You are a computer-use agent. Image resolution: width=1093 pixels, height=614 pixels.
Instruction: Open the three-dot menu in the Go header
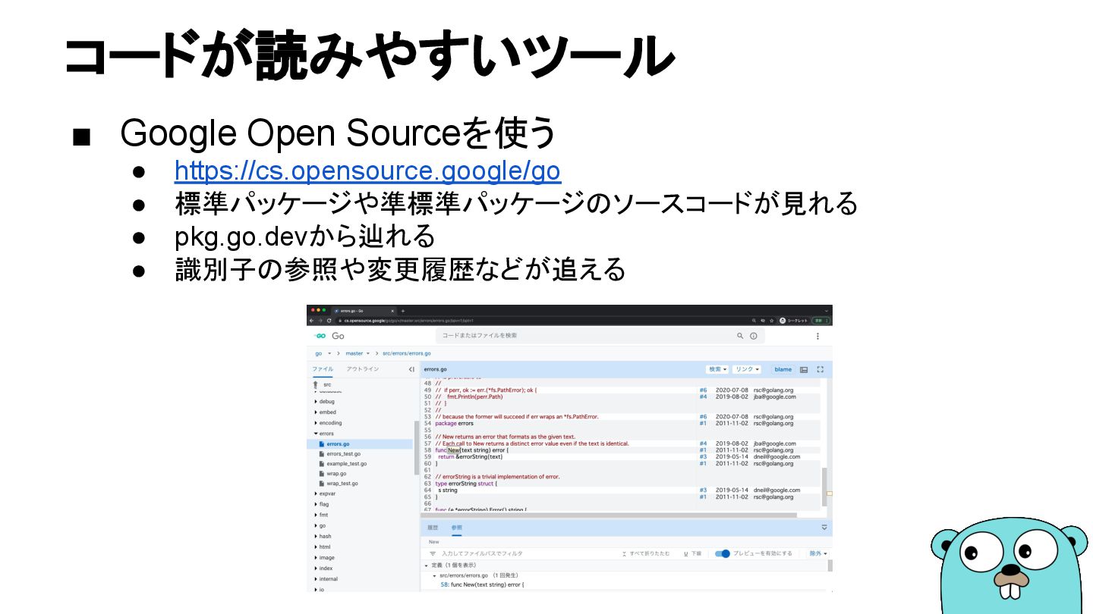(x=817, y=336)
